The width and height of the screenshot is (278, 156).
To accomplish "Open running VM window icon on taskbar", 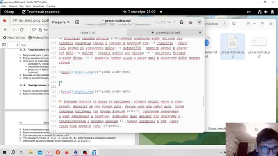I will point(94,152).
